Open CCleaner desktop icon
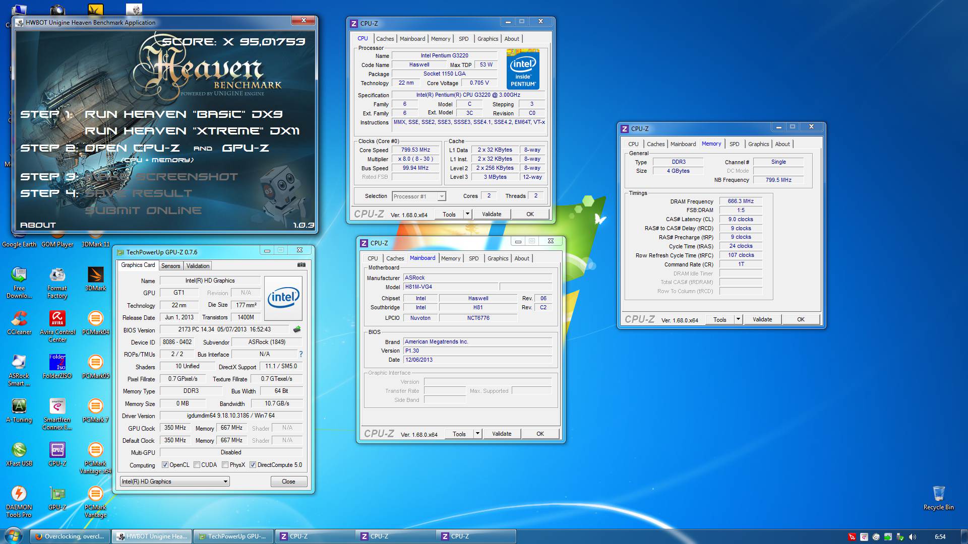 [19, 323]
